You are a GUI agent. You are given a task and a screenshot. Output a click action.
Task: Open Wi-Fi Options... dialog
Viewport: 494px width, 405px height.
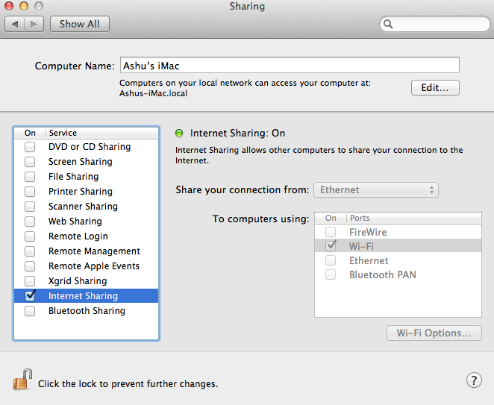point(434,333)
